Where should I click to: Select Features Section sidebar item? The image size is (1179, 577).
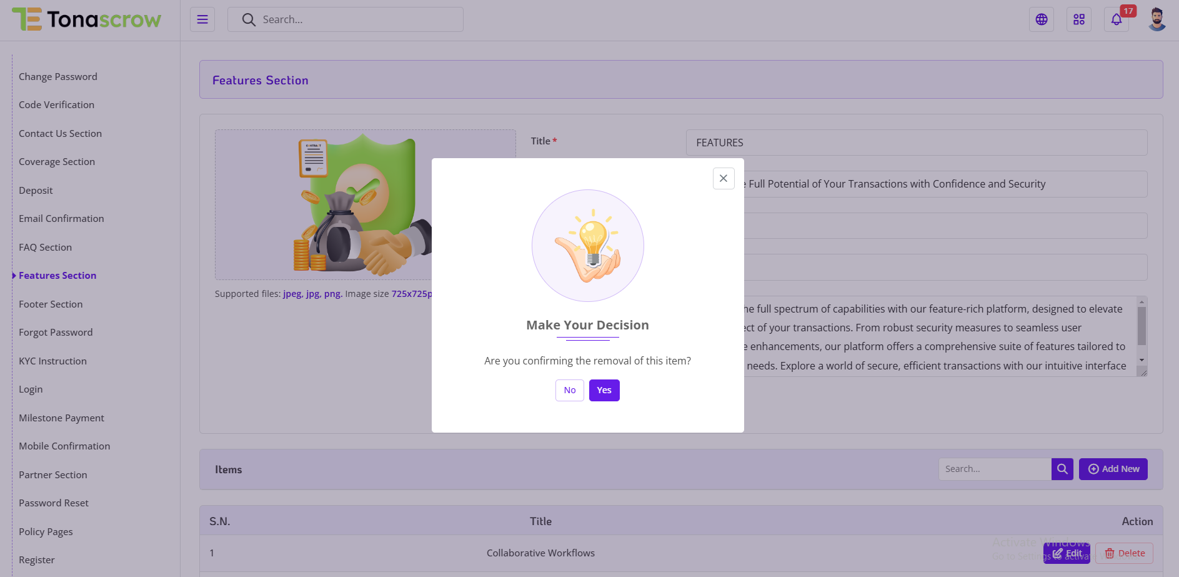pyautogui.click(x=57, y=276)
